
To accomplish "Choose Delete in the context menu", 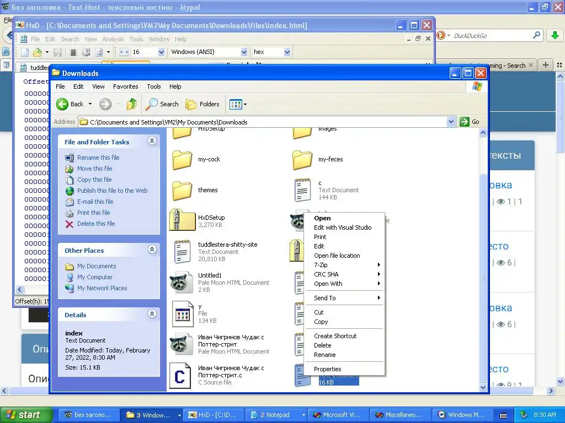I will [x=344, y=346].
